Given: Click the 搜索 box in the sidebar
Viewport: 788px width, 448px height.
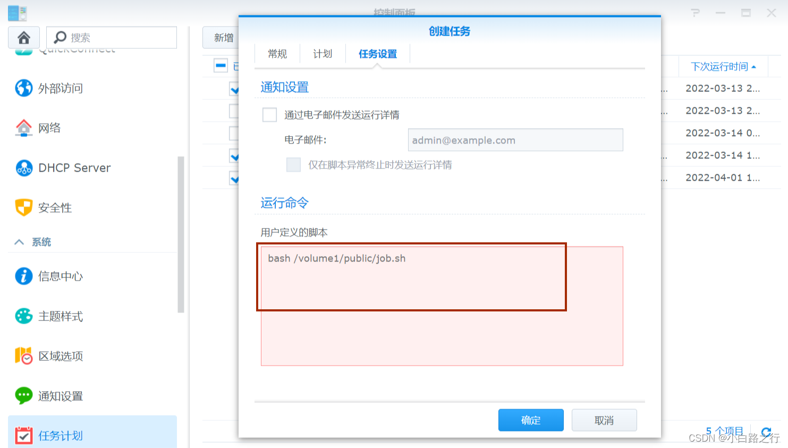Looking at the screenshot, I should coord(112,37).
